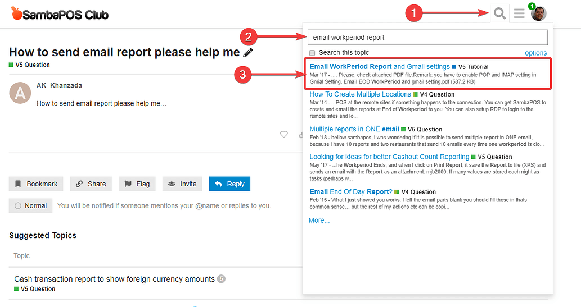The height and width of the screenshot is (307, 581).
Task: Click V5 Question tag under Cash transaction topic
Action: (x=35, y=289)
